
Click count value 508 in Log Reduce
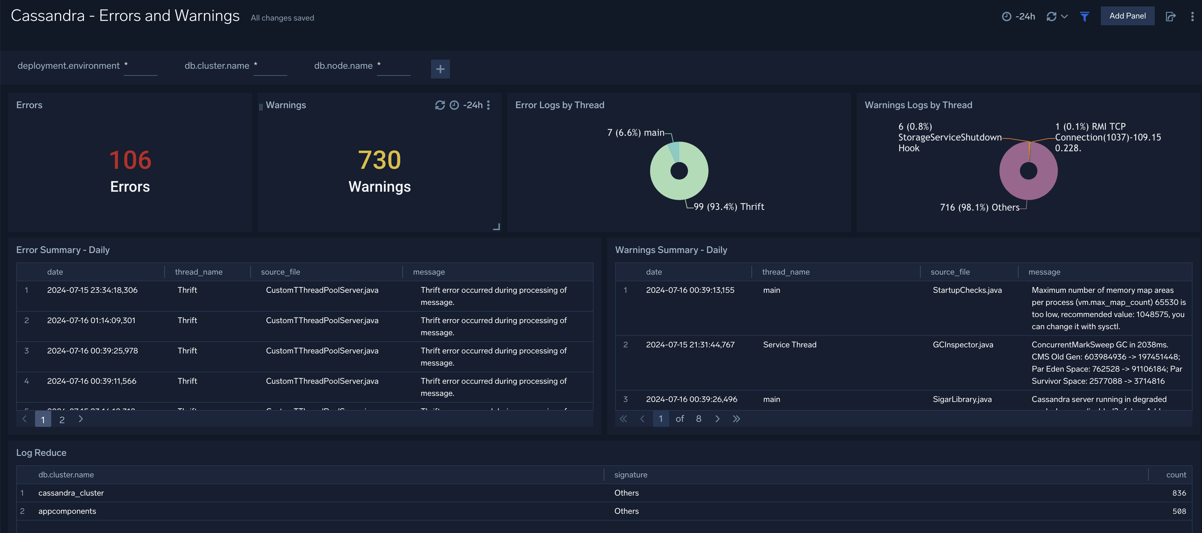(x=1179, y=511)
